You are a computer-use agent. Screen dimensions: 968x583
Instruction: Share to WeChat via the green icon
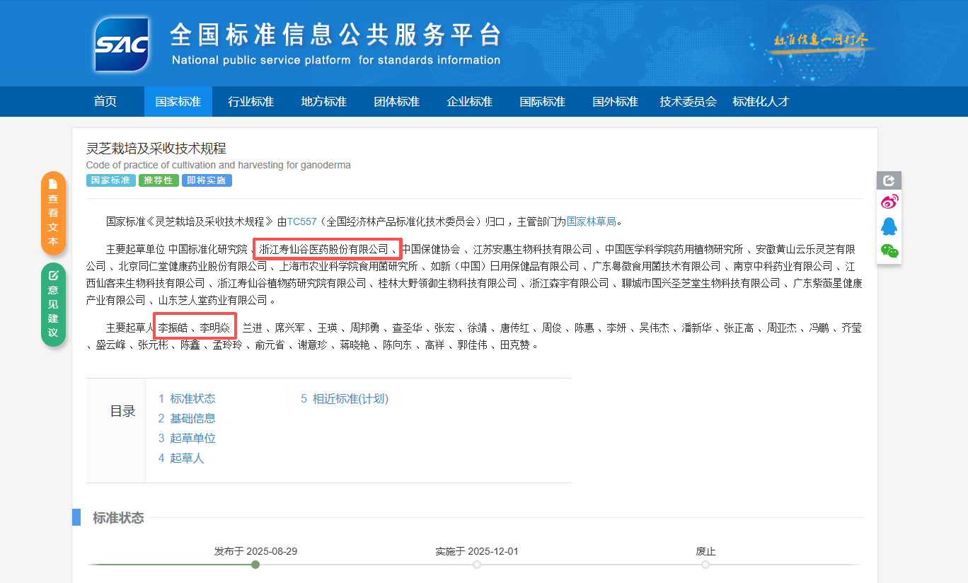coord(889,250)
